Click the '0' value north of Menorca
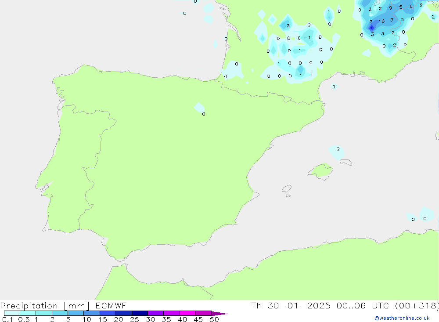The height and width of the screenshot is (322, 439). (x=338, y=149)
